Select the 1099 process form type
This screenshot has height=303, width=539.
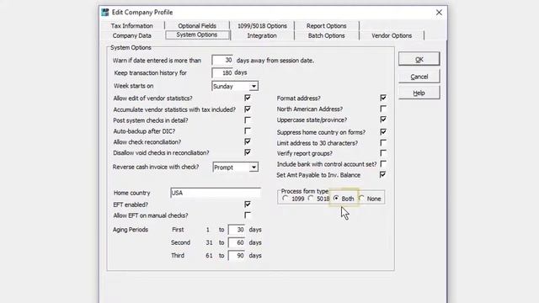pyautogui.click(x=286, y=199)
